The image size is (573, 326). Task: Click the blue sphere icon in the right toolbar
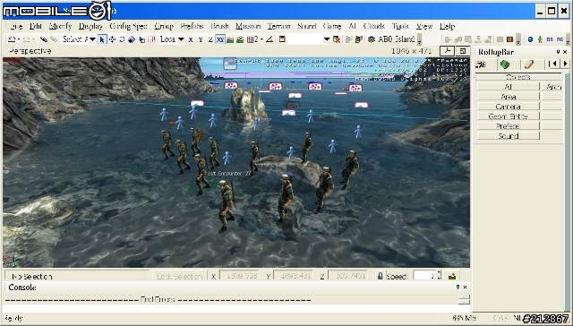pos(530,39)
